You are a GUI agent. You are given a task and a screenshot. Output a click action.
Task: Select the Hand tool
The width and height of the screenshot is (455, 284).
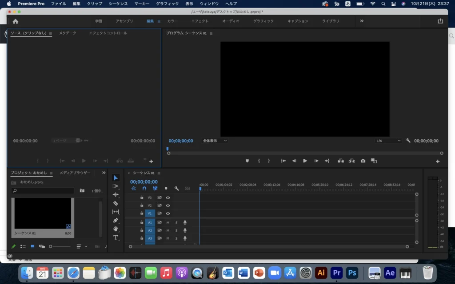[116, 229]
